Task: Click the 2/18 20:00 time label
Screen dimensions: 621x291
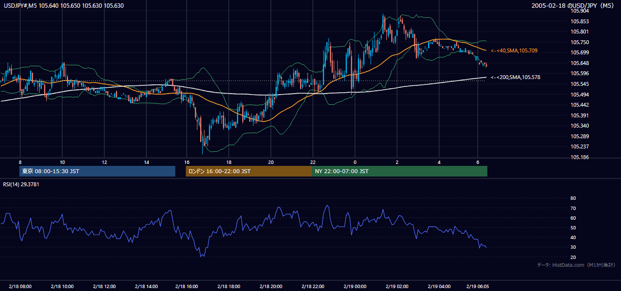Action: 271,286
